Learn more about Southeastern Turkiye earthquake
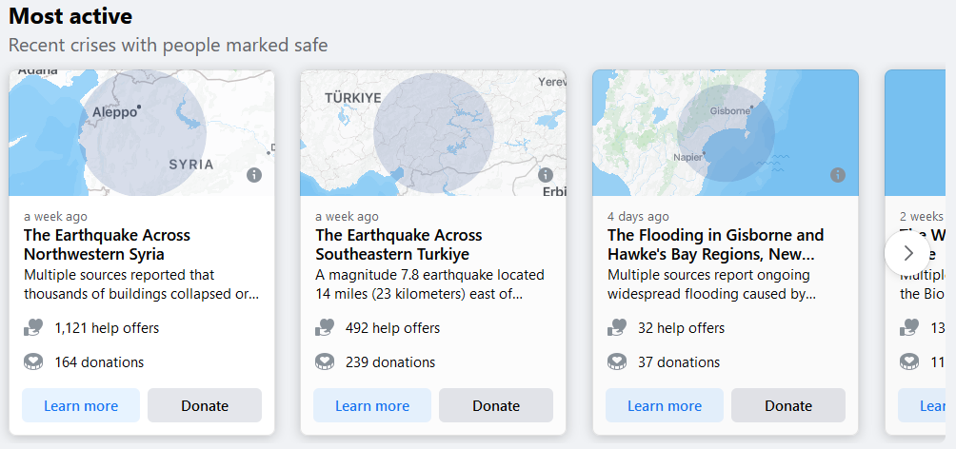The image size is (956, 449). tap(372, 405)
